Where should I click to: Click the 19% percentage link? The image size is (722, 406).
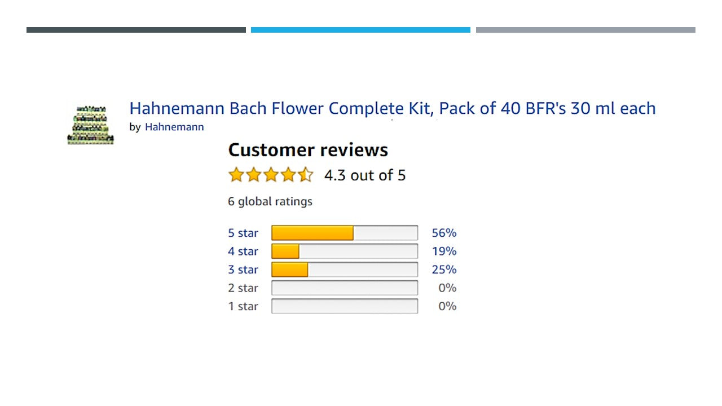coord(444,251)
